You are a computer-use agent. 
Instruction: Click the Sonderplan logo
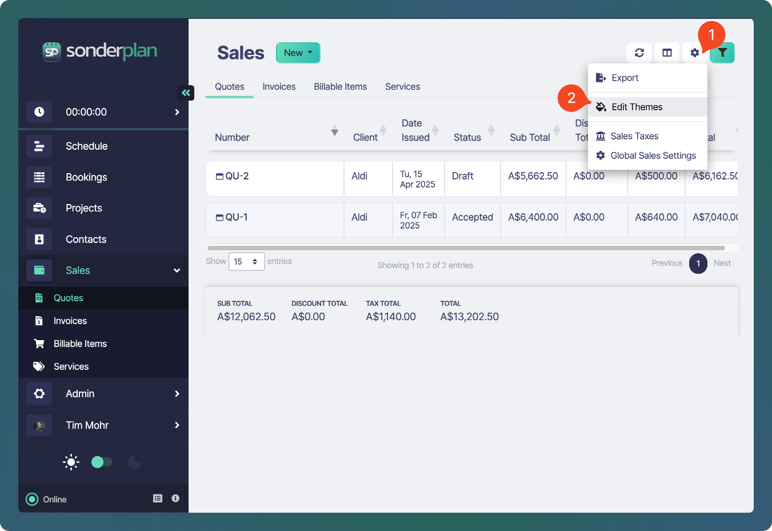click(100, 51)
